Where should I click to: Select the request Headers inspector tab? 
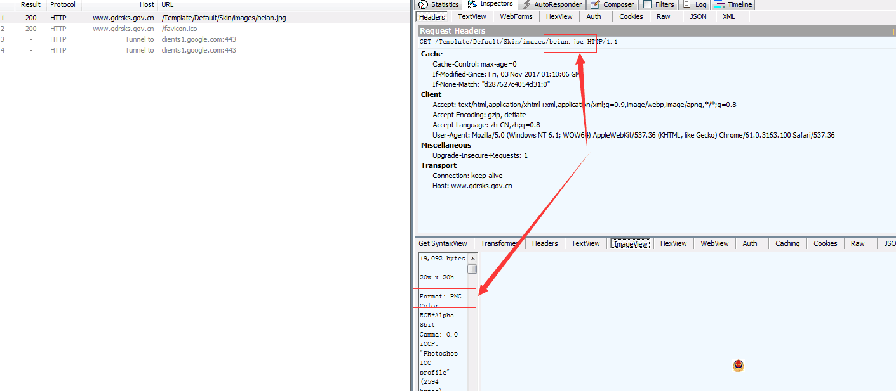[432, 16]
